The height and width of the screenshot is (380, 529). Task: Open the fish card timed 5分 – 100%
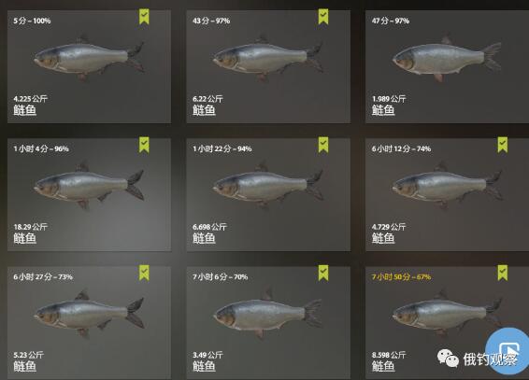tap(89, 66)
